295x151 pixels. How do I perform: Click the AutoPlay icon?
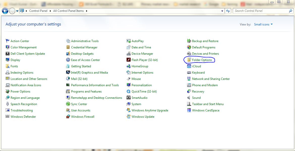click(129, 41)
